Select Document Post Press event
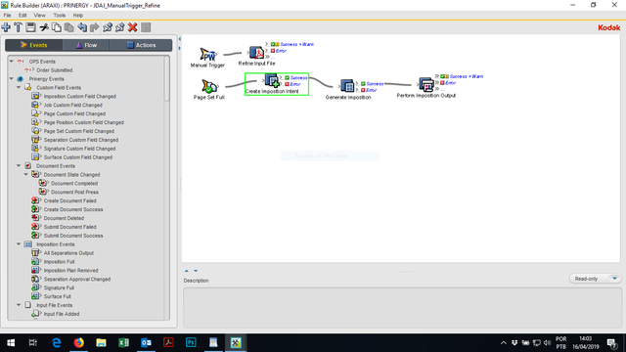 [74, 192]
